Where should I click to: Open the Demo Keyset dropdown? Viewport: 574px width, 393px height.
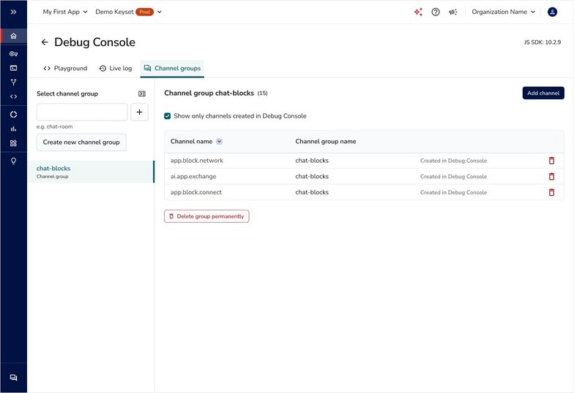[x=129, y=12]
